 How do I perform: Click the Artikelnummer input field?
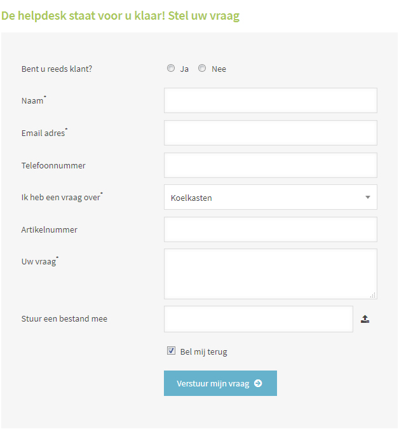[x=270, y=229]
